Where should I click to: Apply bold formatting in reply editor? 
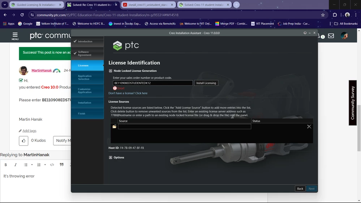click(x=6, y=165)
